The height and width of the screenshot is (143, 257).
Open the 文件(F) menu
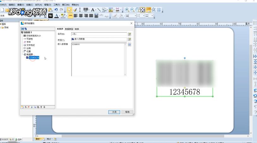pyautogui.click(x=3, y=5)
